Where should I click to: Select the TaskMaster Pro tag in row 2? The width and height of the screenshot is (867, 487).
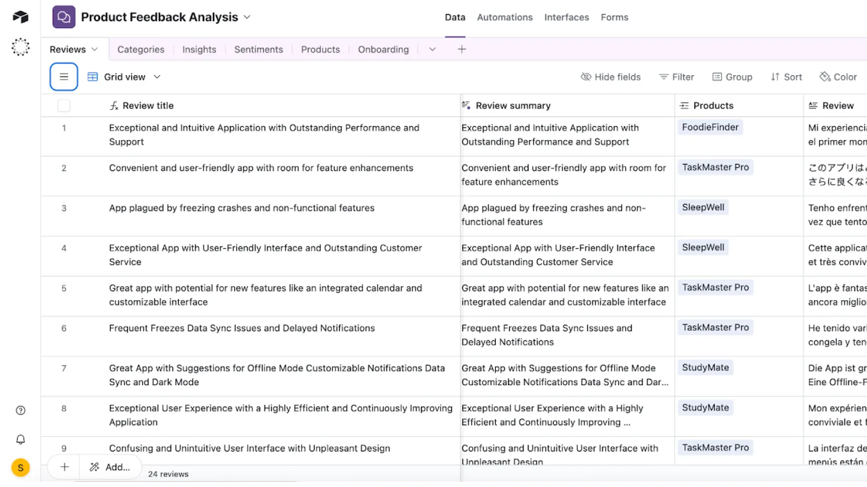click(x=715, y=167)
